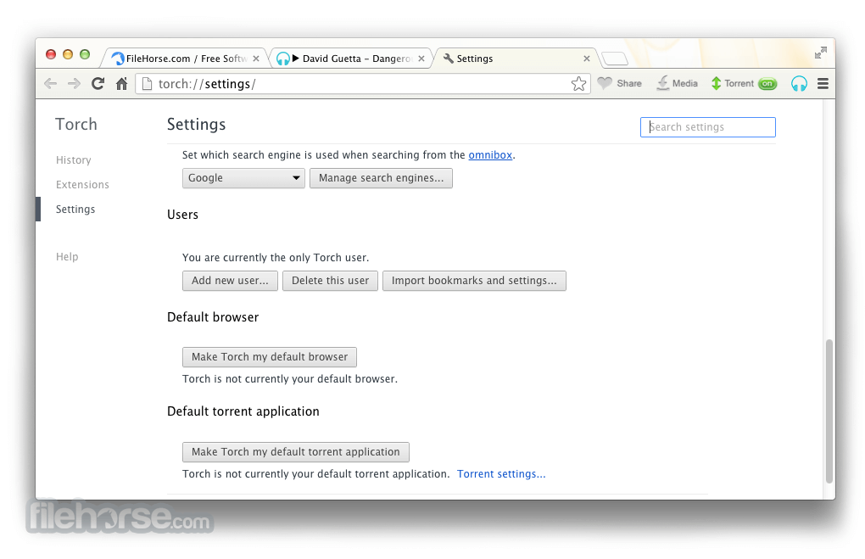The height and width of the screenshot is (559, 865).
Task: Select the Settings tab
Action: pyautogui.click(x=516, y=59)
